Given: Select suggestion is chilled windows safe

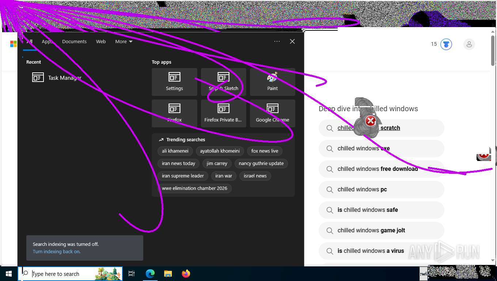Looking at the screenshot, I should pyautogui.click(x=381, y=210).
